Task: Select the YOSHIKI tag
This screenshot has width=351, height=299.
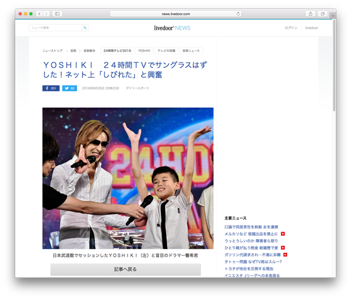Action: (144, 51)
